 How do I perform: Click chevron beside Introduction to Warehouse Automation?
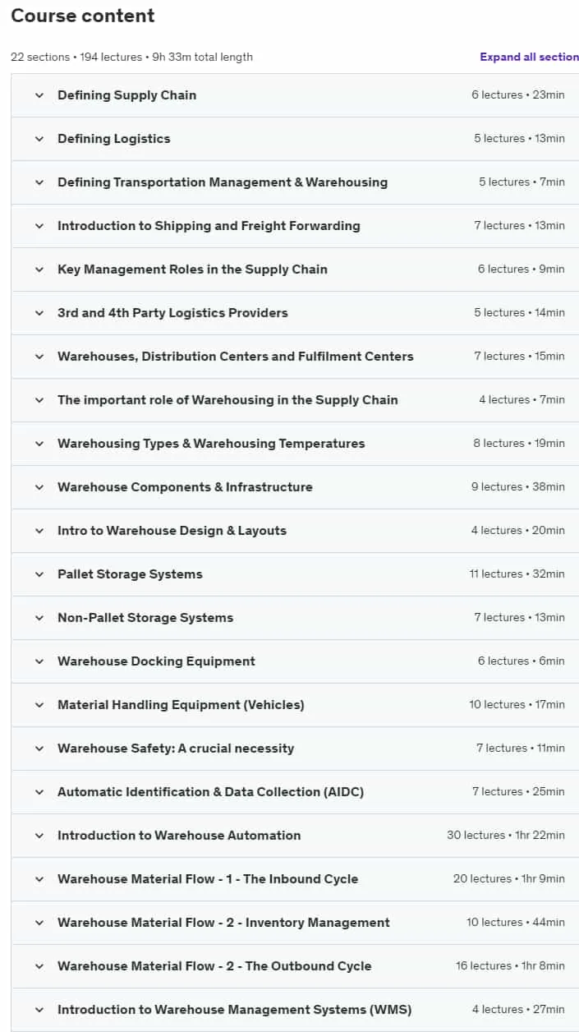pos(39,836)
